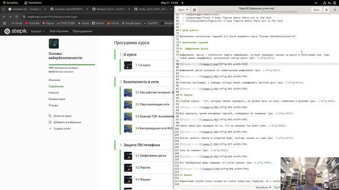The height and width of the screenshot is (190, 339).
Task: Click the Stepik logo in site header
Action: (15, 31)
